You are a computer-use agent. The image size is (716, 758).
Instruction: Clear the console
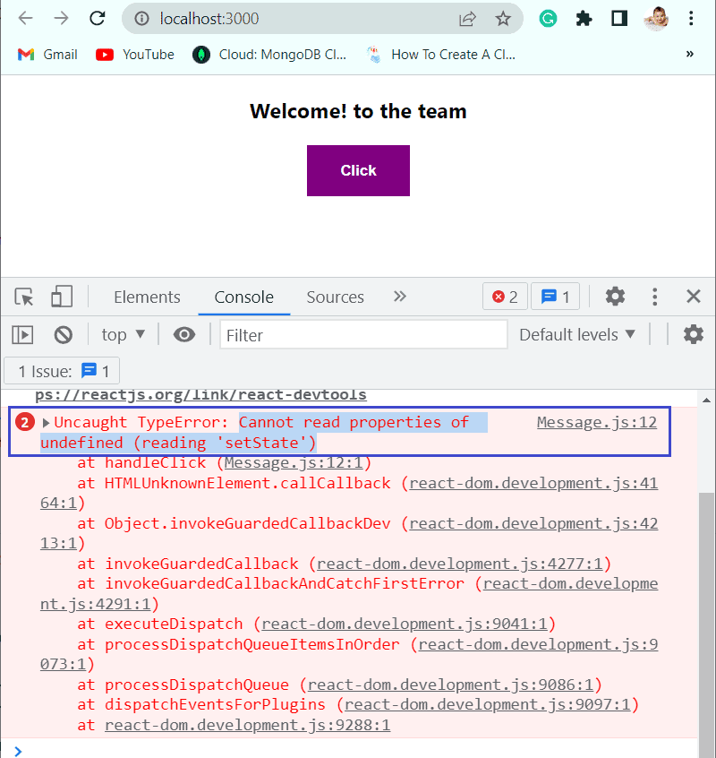(x=63, y=334)
